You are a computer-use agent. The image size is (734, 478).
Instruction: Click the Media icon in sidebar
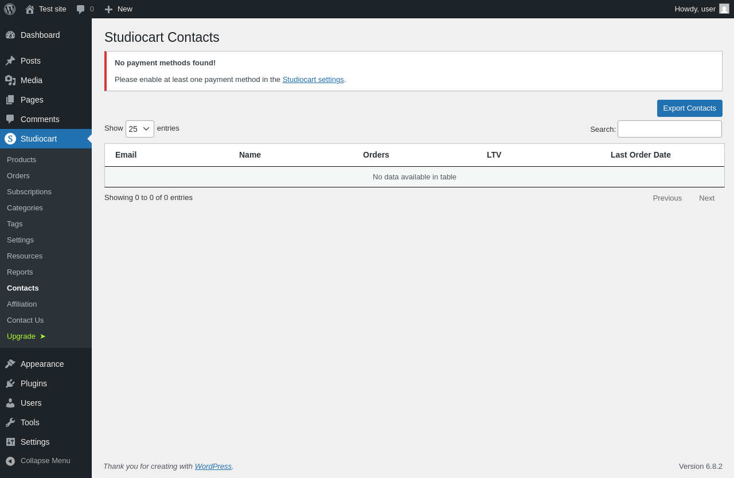10,80
